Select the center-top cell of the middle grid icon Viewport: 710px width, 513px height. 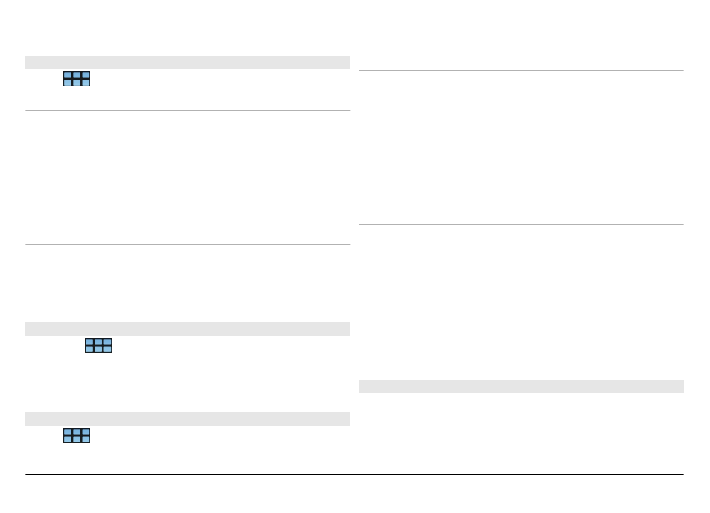98,342
